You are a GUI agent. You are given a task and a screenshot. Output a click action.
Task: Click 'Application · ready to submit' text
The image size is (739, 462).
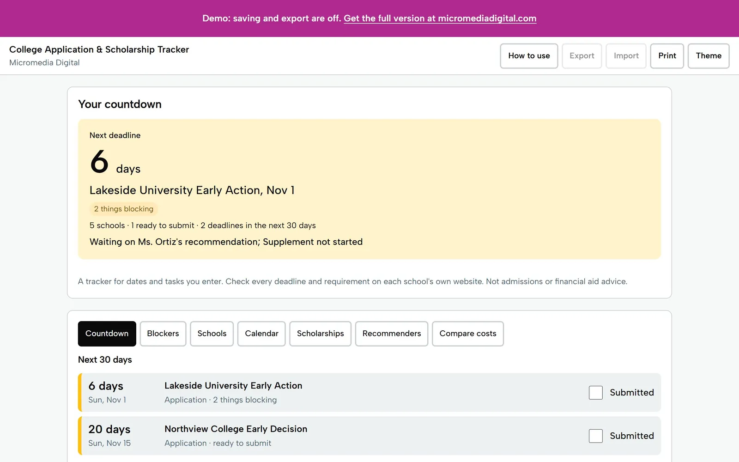pyautogui.click(x=218, y=444)
